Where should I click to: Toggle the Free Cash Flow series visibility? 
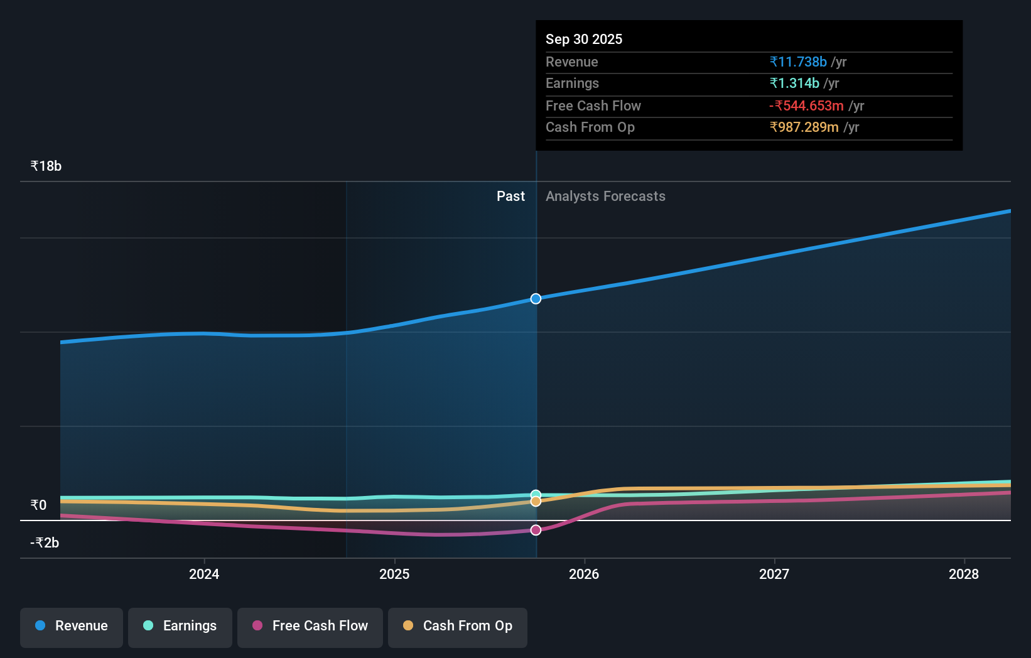[310, 626]
